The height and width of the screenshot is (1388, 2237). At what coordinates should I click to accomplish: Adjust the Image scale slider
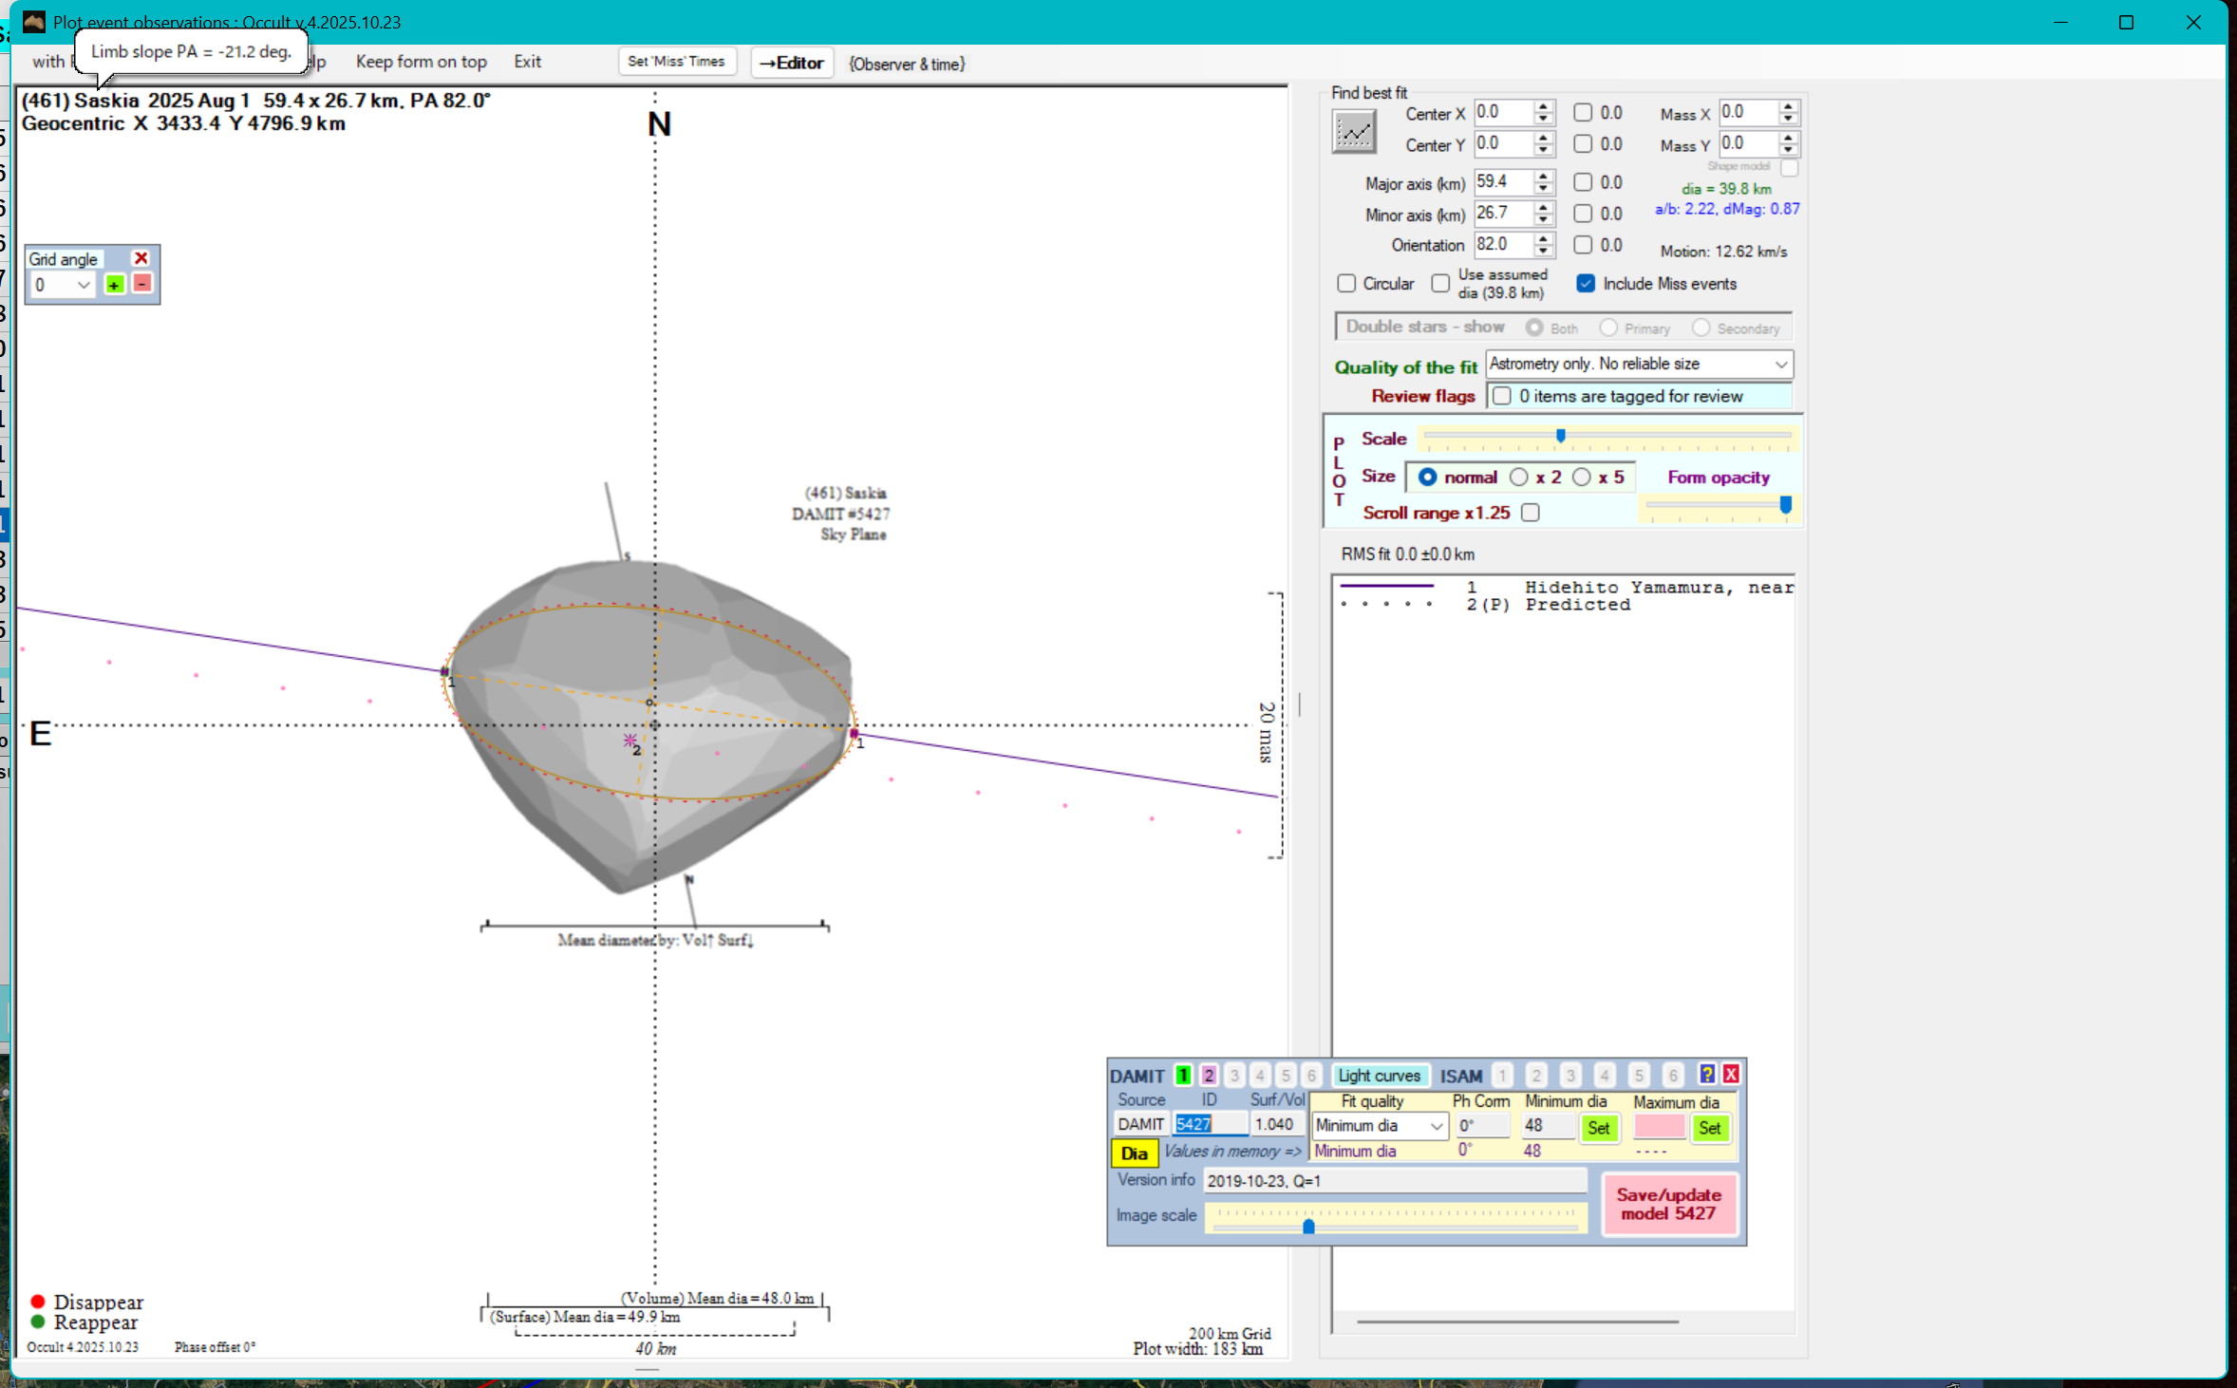tap(1308, 1226)
